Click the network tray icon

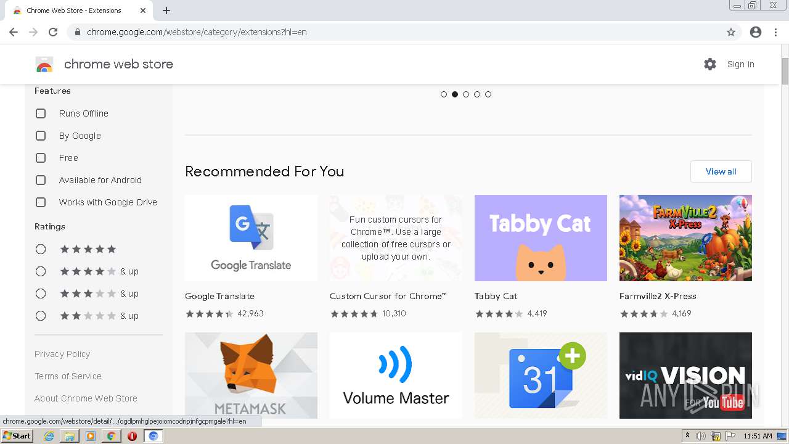(715, 436)
